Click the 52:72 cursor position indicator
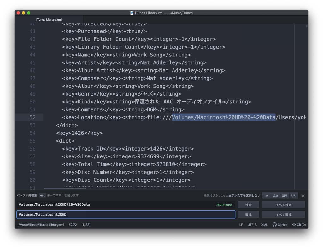The width and height of the screenshot is (323, 248). 73,225
